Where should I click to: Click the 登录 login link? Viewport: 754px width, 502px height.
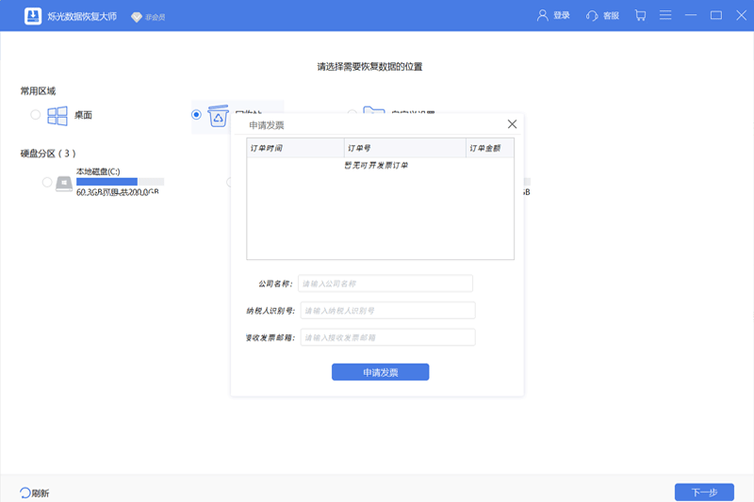pyautogui.click(x=561, y=15)
